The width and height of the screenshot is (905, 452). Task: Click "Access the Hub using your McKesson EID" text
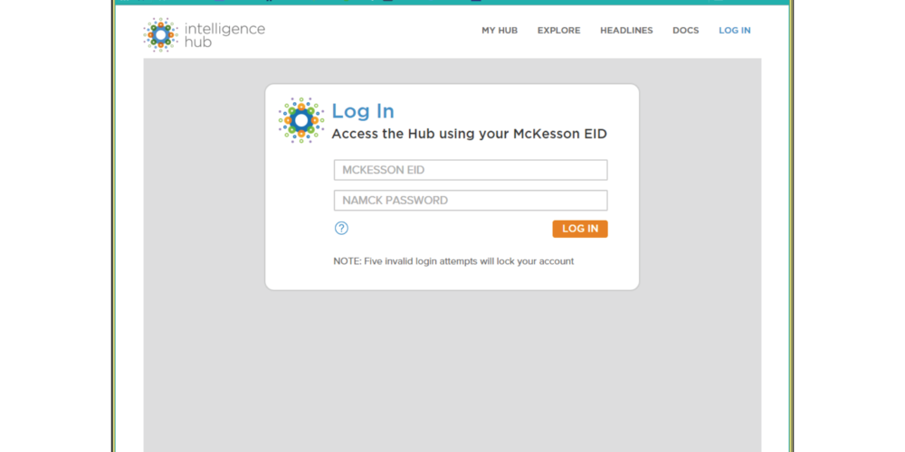(469, 134)
